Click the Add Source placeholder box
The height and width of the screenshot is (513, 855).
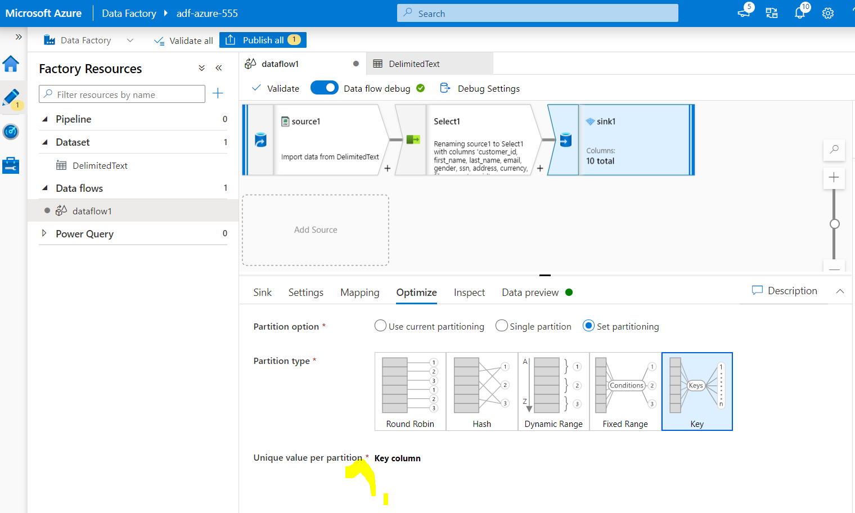pos(316,230)
